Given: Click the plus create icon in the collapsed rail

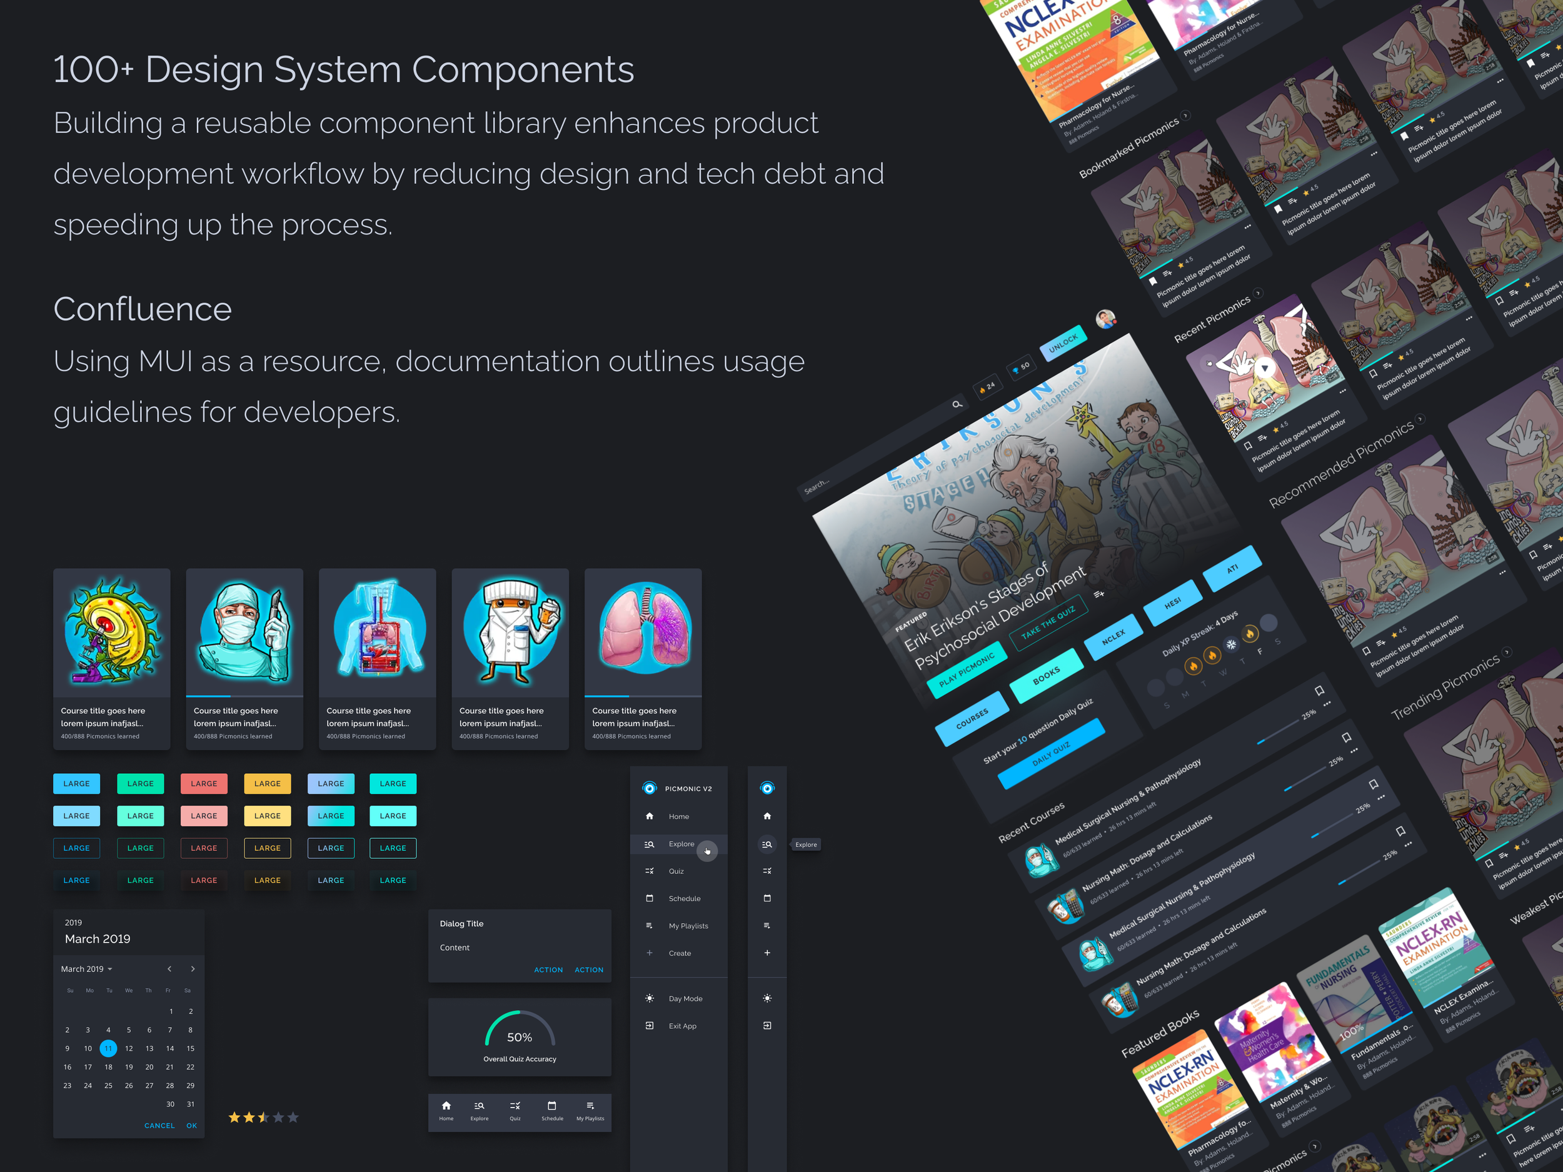Looking at the screenshot, I should [x=766, y=953].
